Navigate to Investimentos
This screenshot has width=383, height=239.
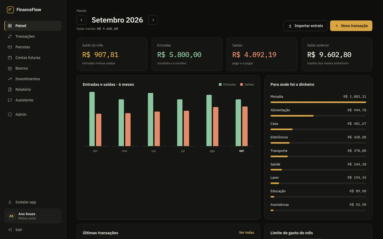(x=33, y=79)
